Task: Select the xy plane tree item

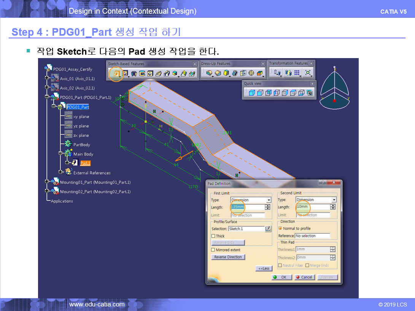Action: coord(81,117)
